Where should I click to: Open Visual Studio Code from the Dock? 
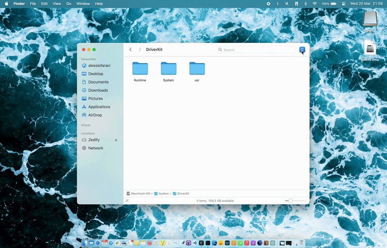195,243
